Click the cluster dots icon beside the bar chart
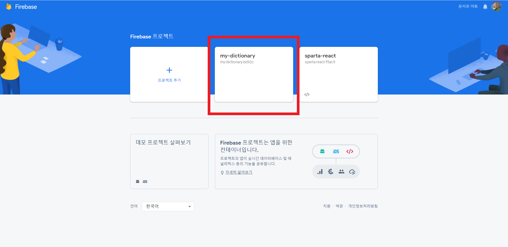This screenshot has width=508, height=247. pos(330,172)
